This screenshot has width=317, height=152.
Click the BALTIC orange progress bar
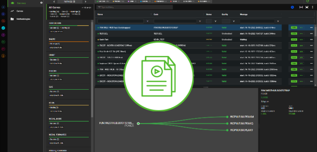pyautogui.click(x=69, y=41)
